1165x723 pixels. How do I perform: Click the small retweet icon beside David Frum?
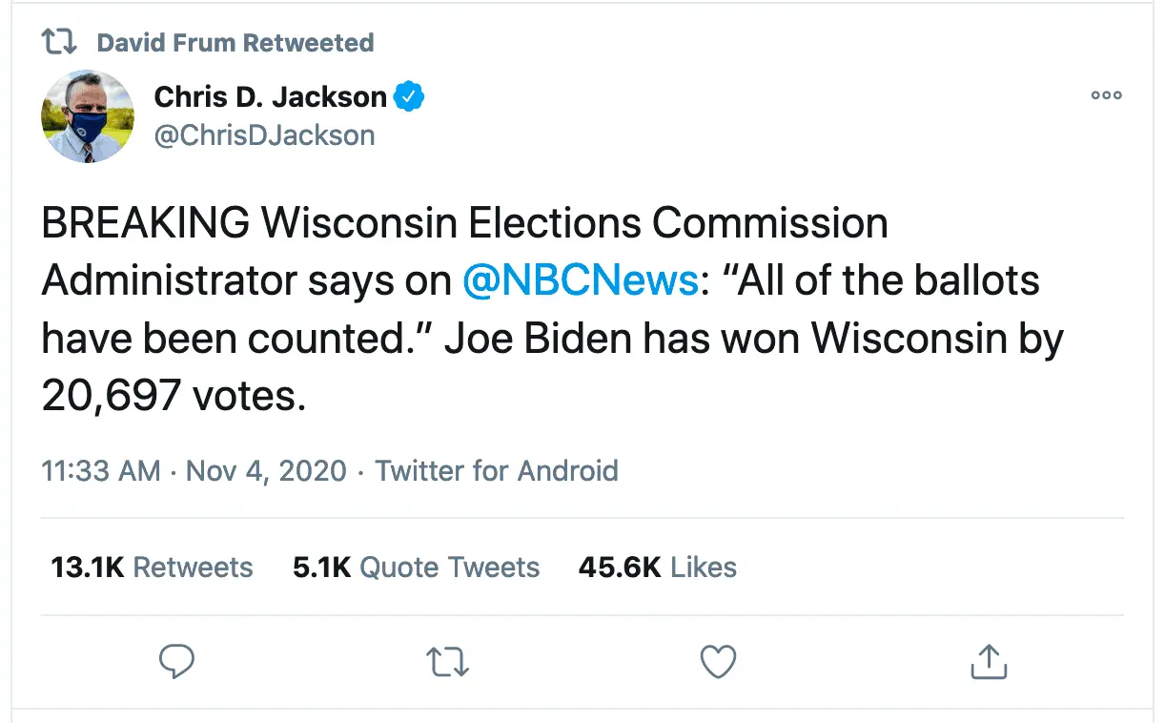61,43
